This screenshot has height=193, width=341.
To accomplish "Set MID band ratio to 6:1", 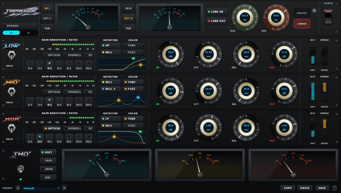I will [x=59, y=102].
